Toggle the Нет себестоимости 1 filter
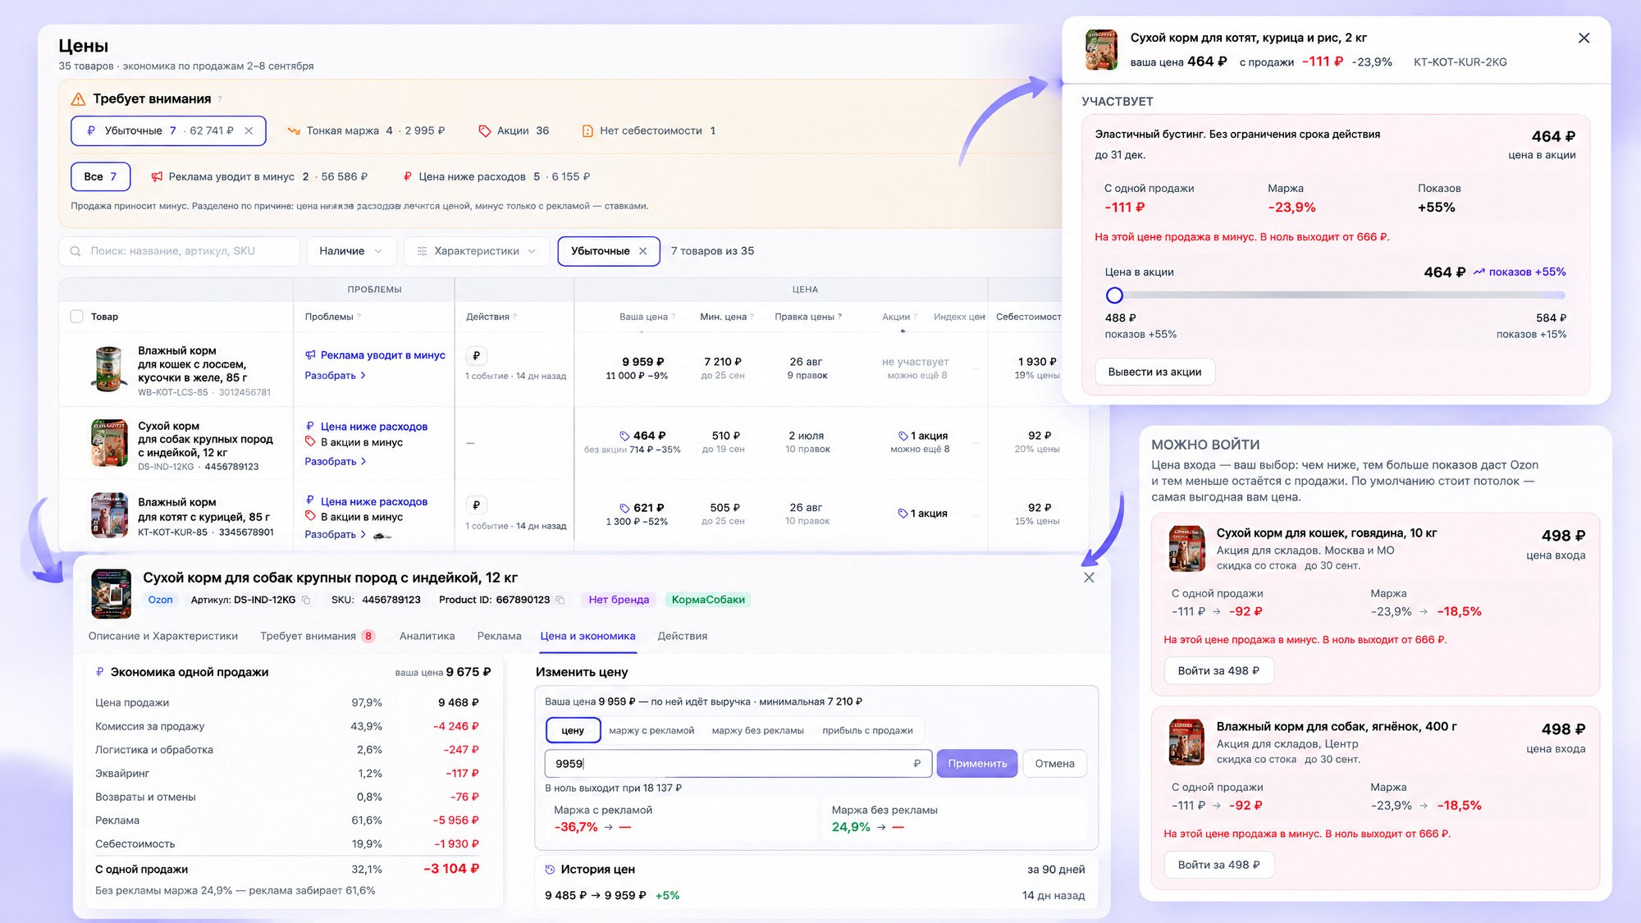 (x=649, y=130)
